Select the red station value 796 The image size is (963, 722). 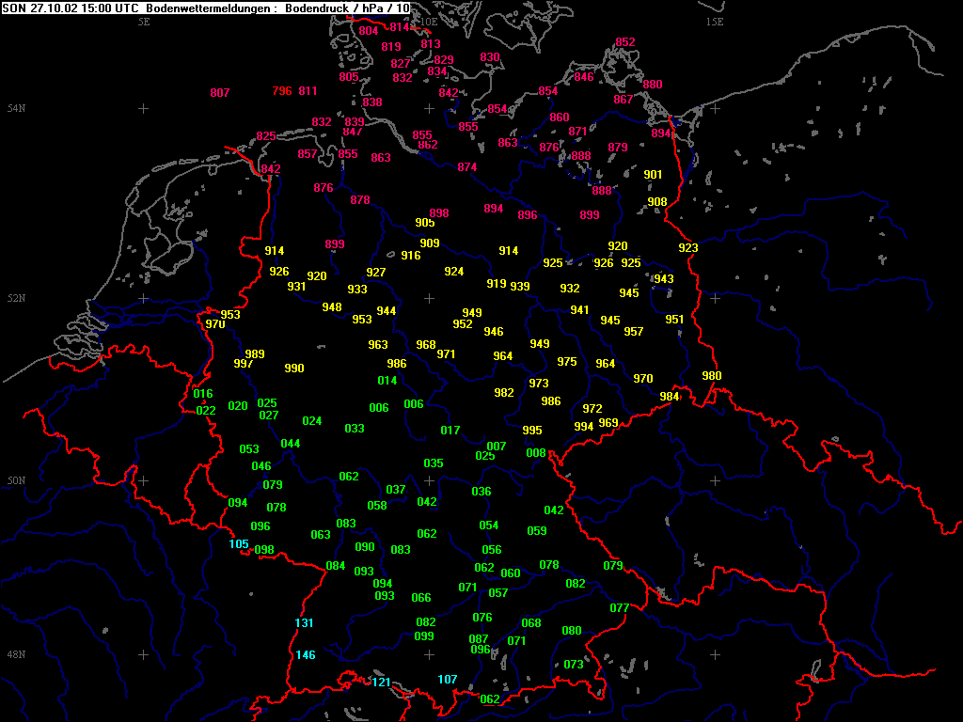pos(282,91)
